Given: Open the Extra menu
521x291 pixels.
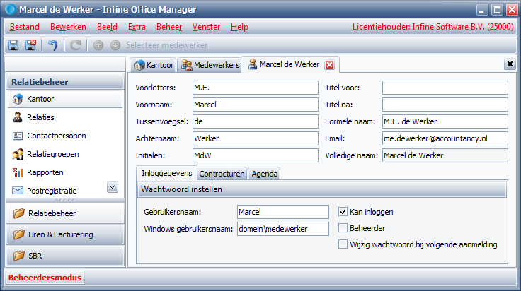Looking at the screenshot, I should 137,27.
